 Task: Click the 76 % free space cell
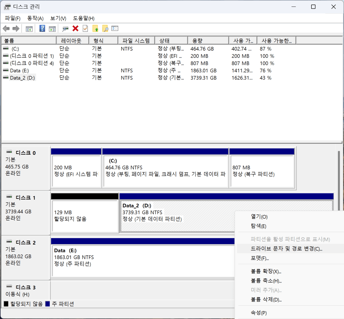pyautogui.click(x=266, y=70)
